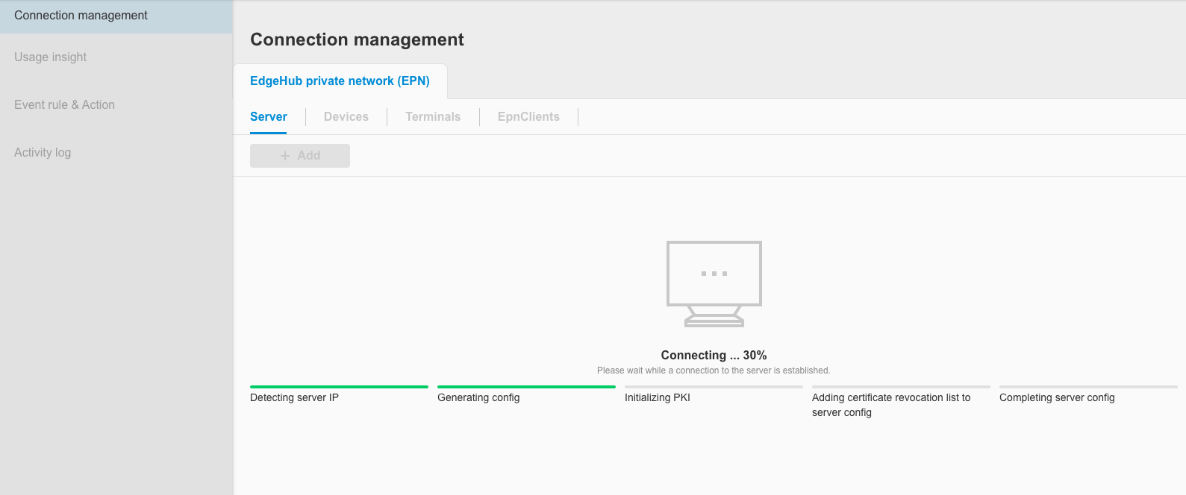Switch to the Terminals tab

[433, 116]
